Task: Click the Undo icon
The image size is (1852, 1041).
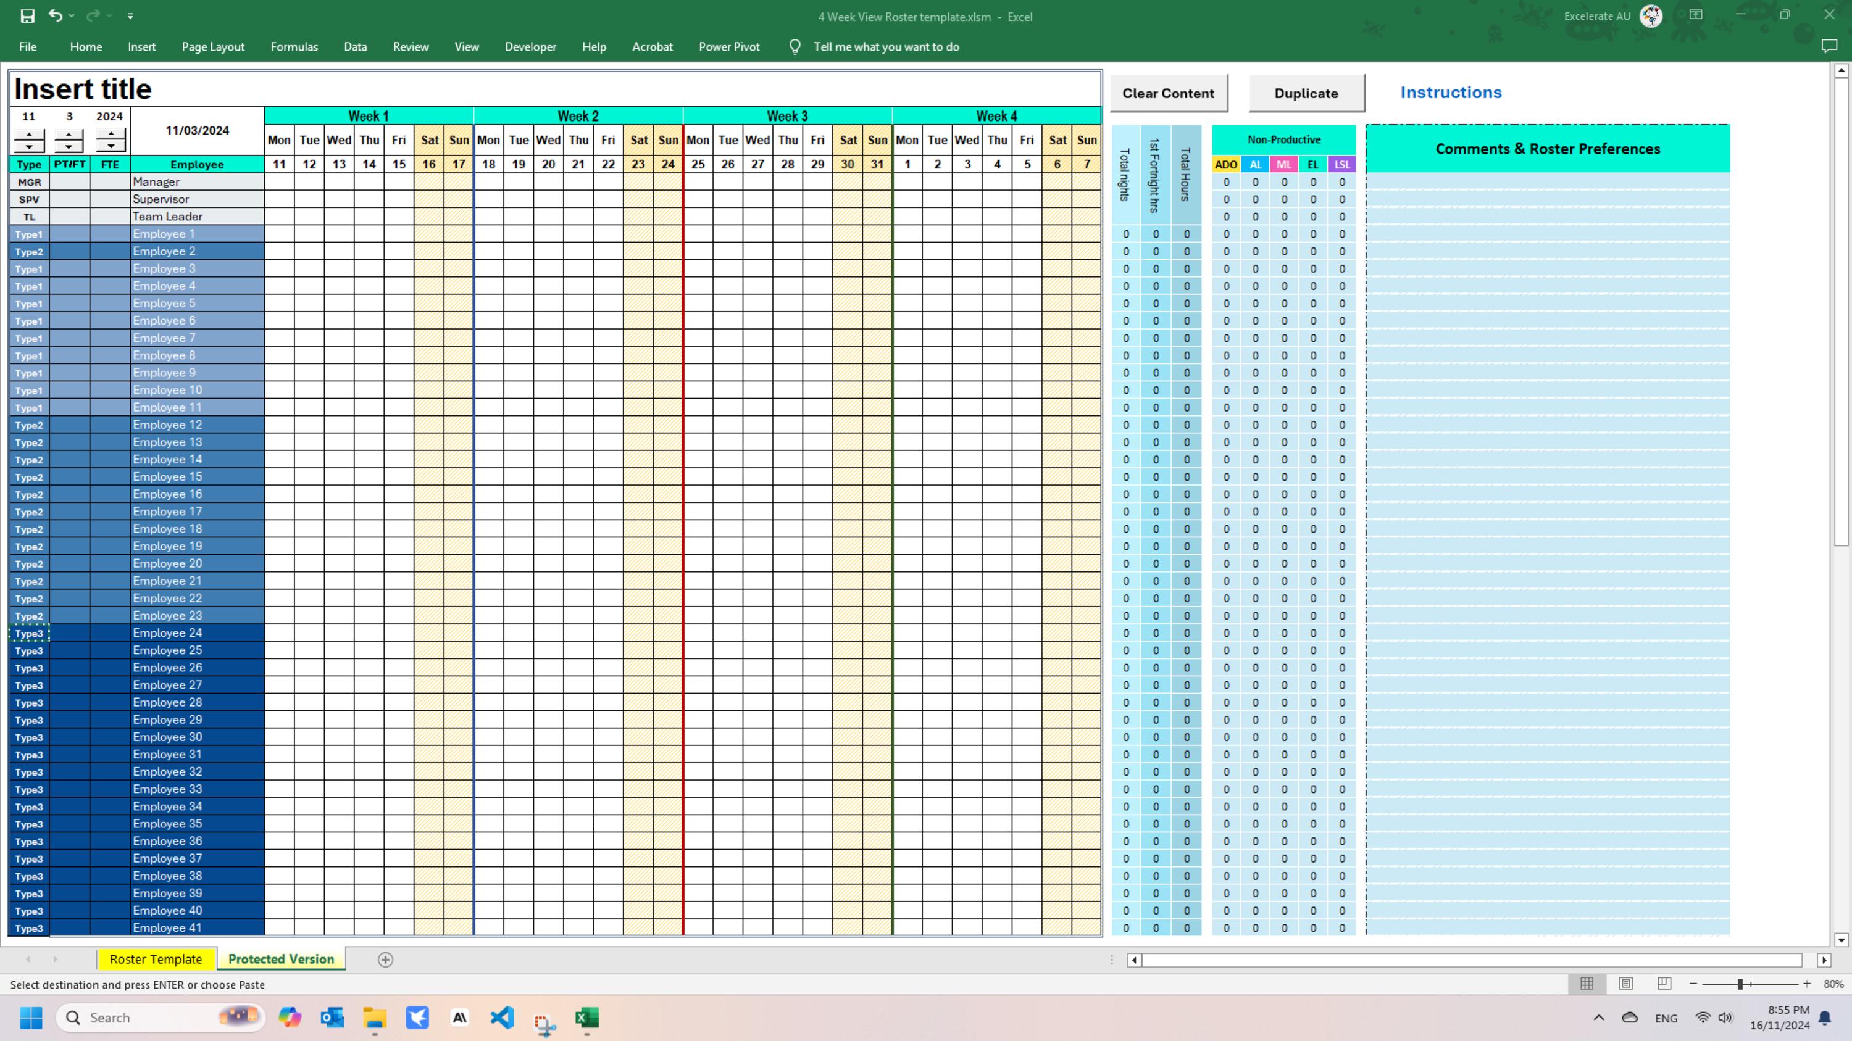Action: 55,15
